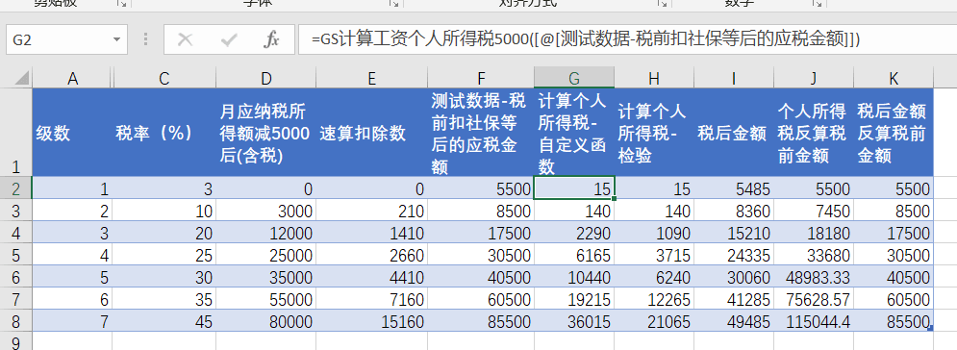Click cell with value 15160

(371, 321)
